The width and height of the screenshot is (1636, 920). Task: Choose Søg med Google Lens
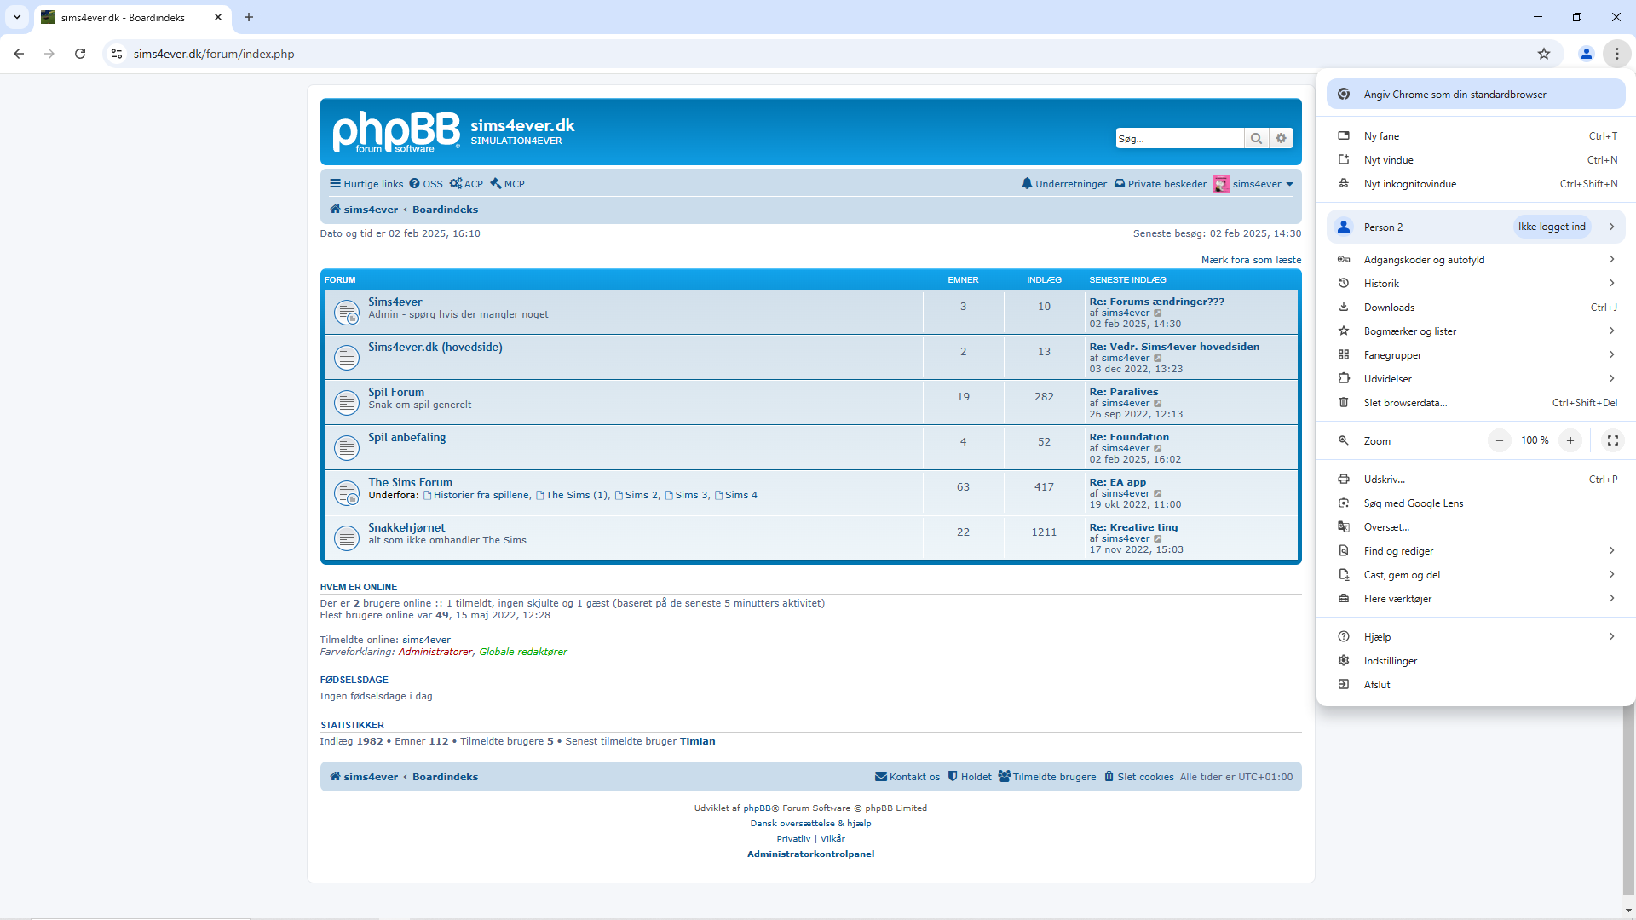(x=1476, y=503)
